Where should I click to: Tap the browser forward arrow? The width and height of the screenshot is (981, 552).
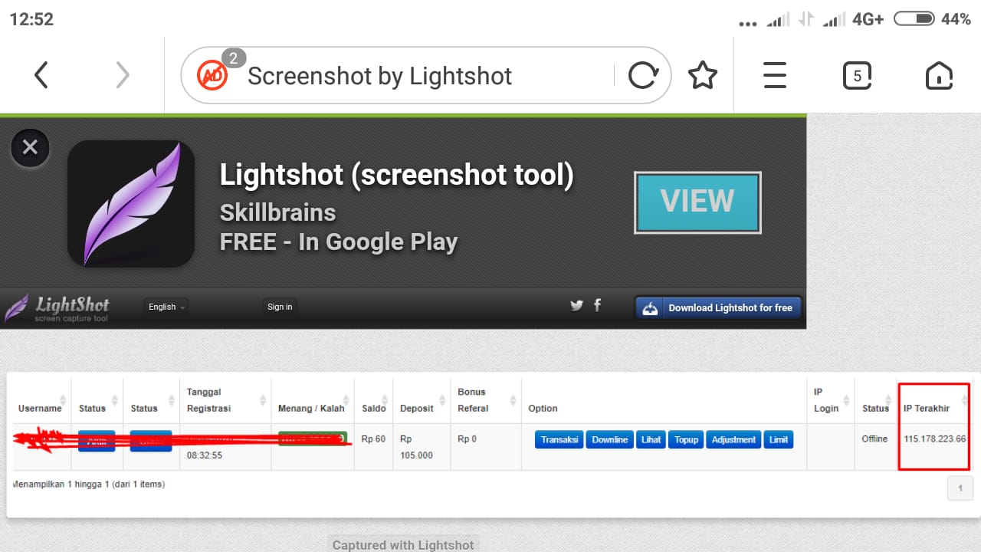pos(123,75)
